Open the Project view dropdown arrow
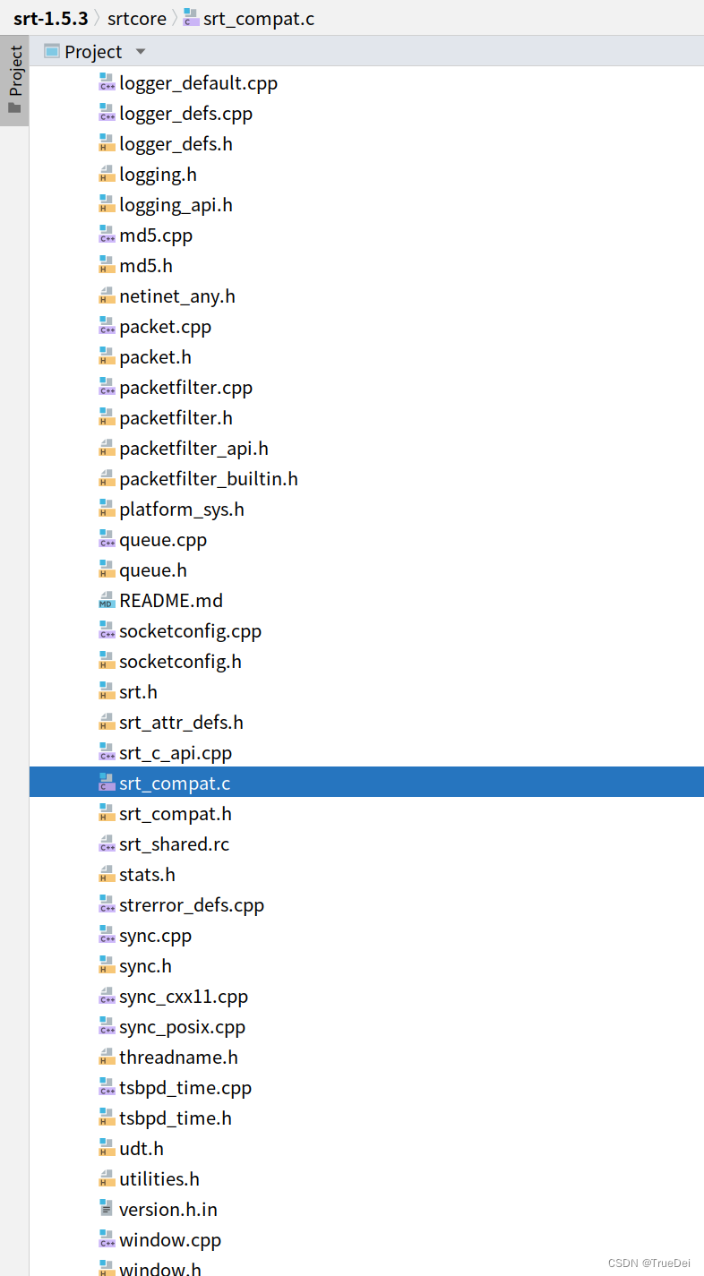The width and height of the screenshot is (704, 1276). pyautogui.click(x=140, y=52)
